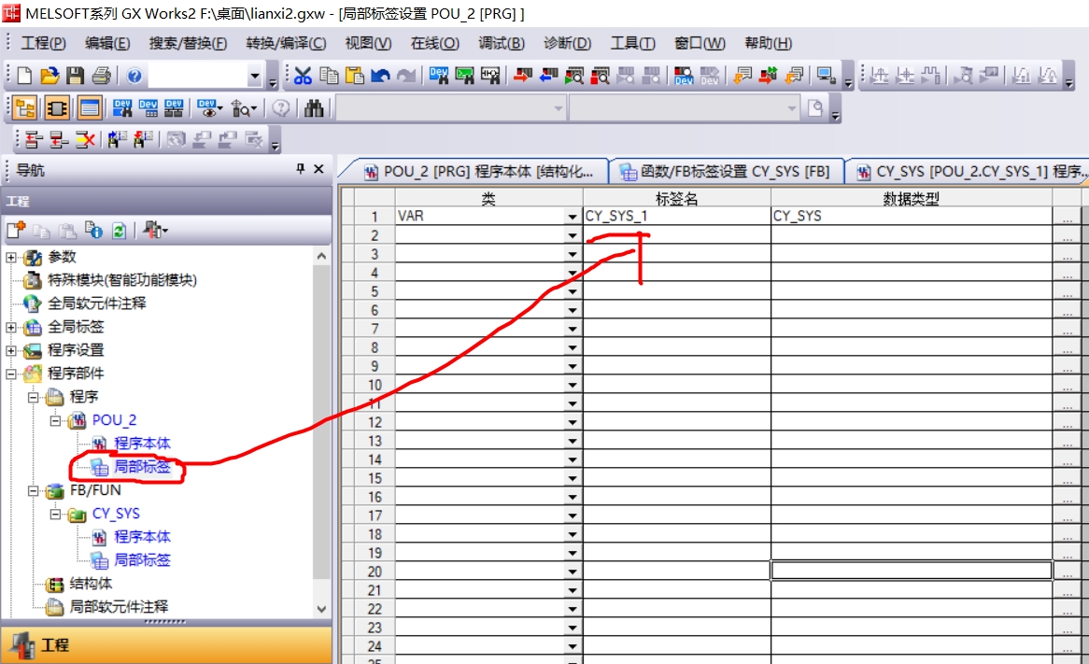
Task: Open the 在线(O) menu
Action: click(x=435, y=43)
